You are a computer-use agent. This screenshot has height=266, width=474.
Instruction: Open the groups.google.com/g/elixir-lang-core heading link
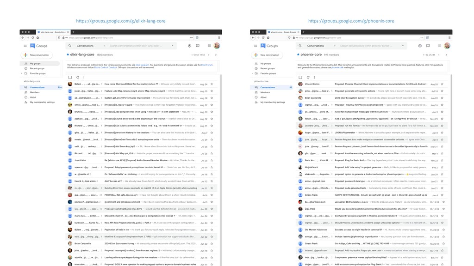coord(121,21)
